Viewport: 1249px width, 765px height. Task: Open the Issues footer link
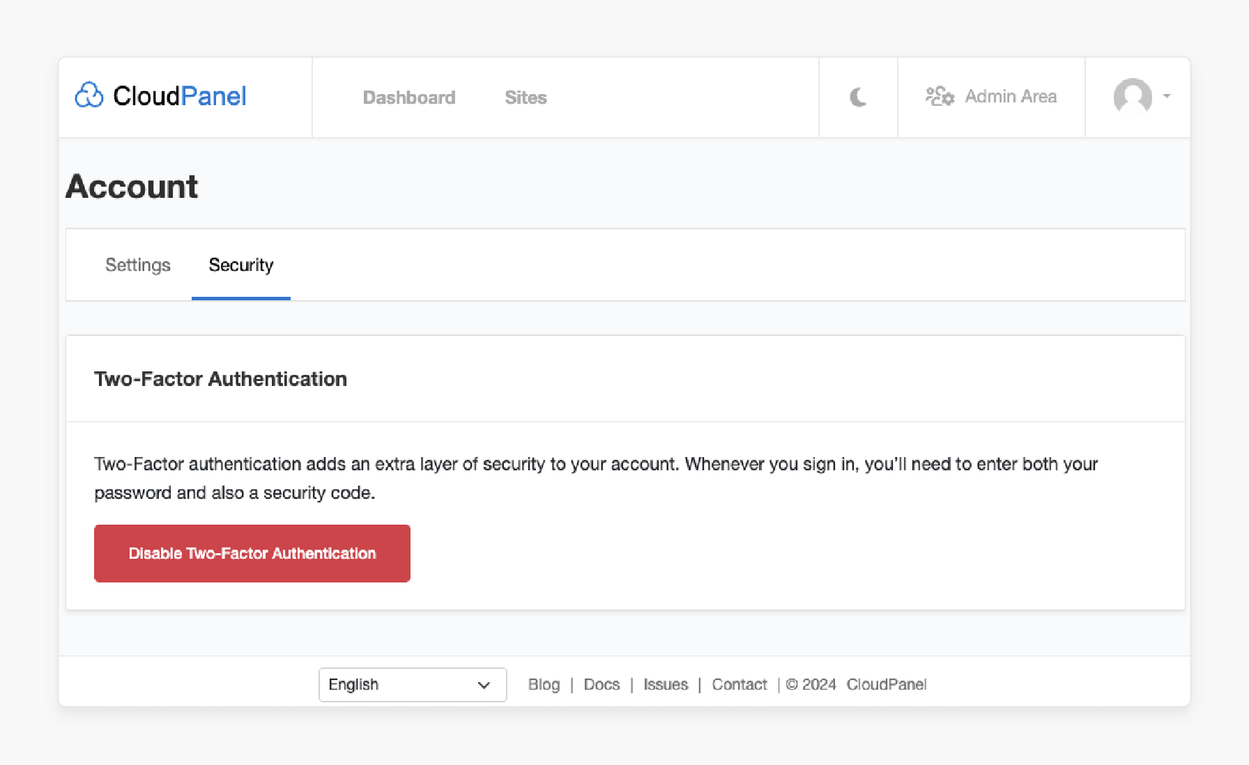[x=666, y=684]
